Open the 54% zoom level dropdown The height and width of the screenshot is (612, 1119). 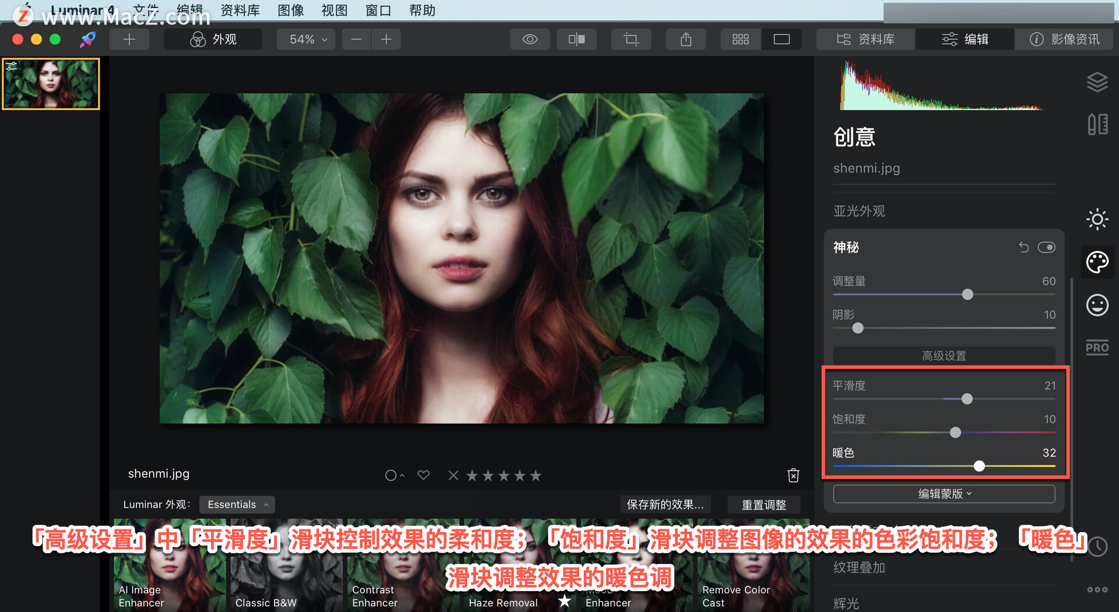pos(305,39)
